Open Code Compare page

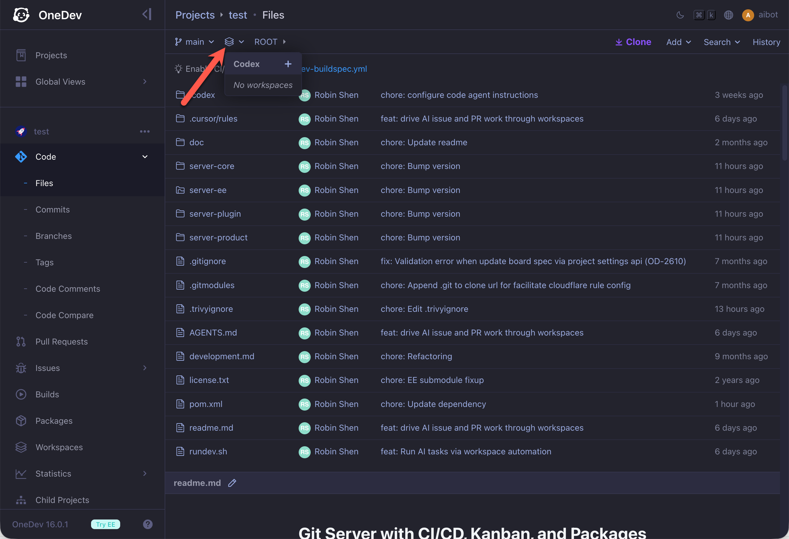[65, 315]
